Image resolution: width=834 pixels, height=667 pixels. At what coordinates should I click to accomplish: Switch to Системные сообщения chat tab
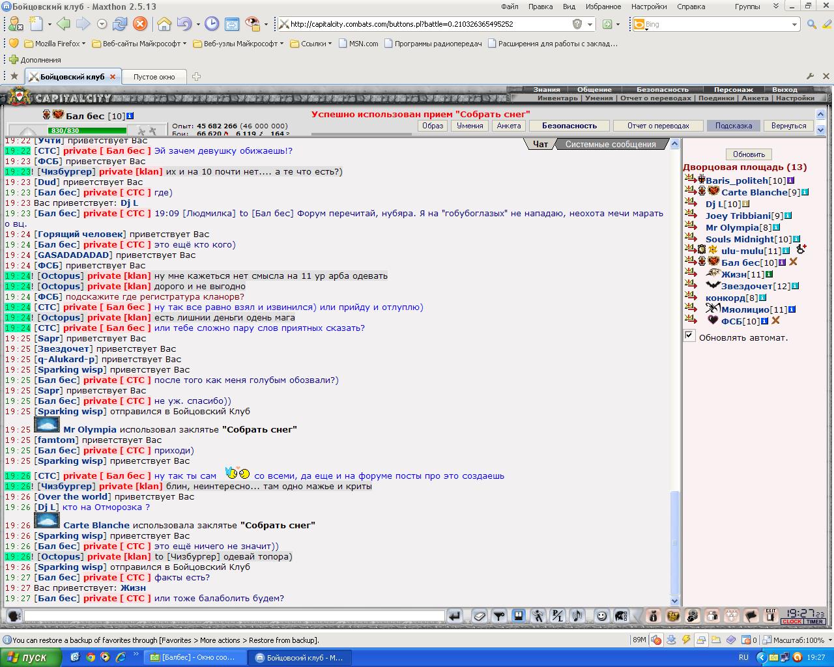[611, 145]
